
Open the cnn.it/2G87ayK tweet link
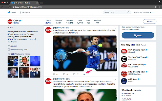[71, 33]
